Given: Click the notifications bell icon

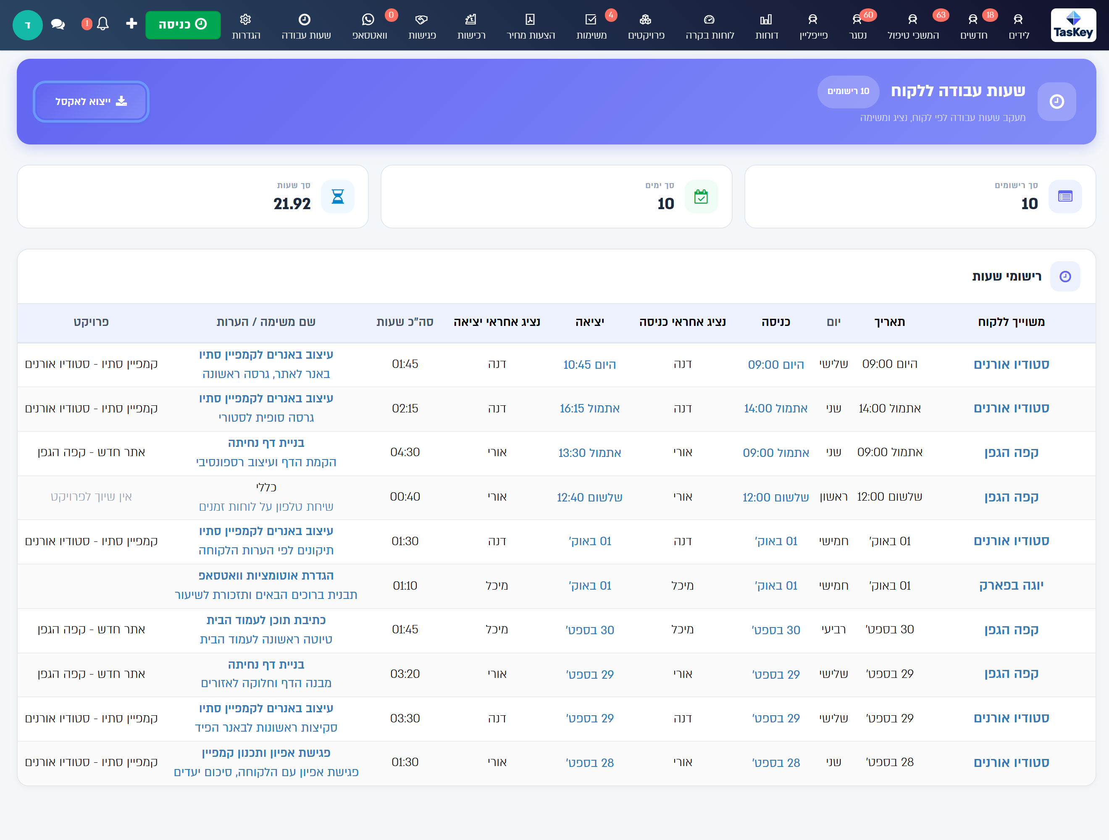Looking at the screenshot, I should pyautogui.click(x=103, y=24).
